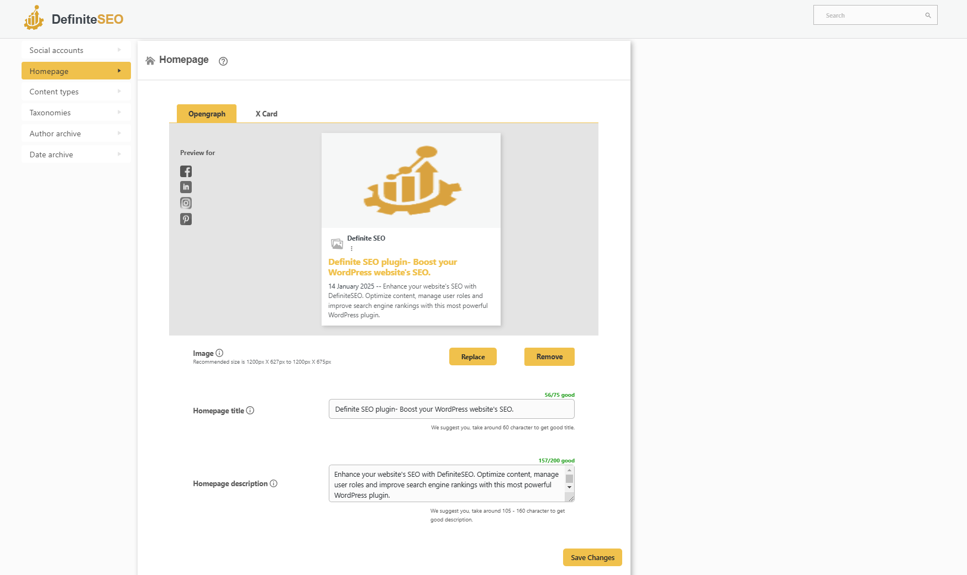Screen dimensions: 967x575
Task: Click the Homepage description info icon
Action: pos(274,483)
